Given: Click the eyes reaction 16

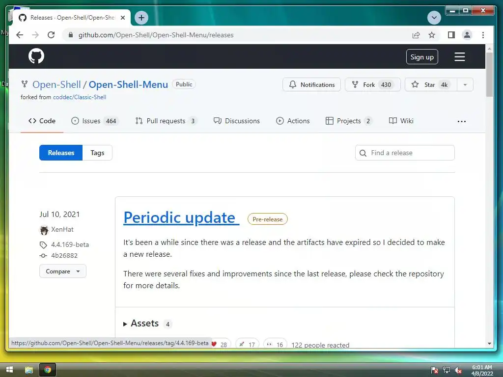Looking at the screenshot, I should pos(275,344).
